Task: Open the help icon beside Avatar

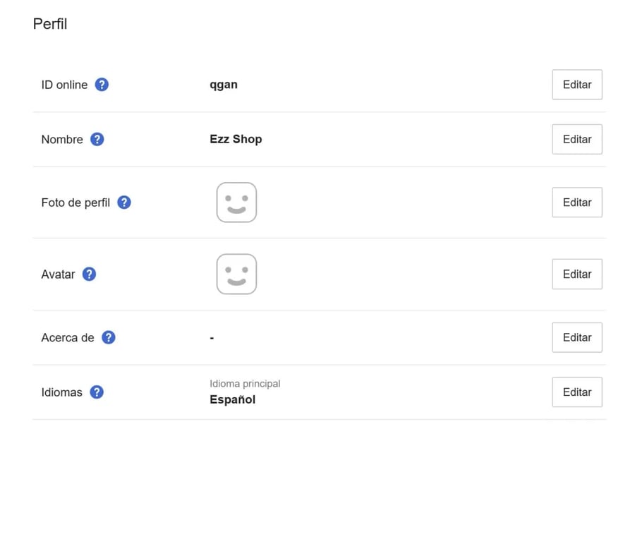Action: (x=89, y=274)
